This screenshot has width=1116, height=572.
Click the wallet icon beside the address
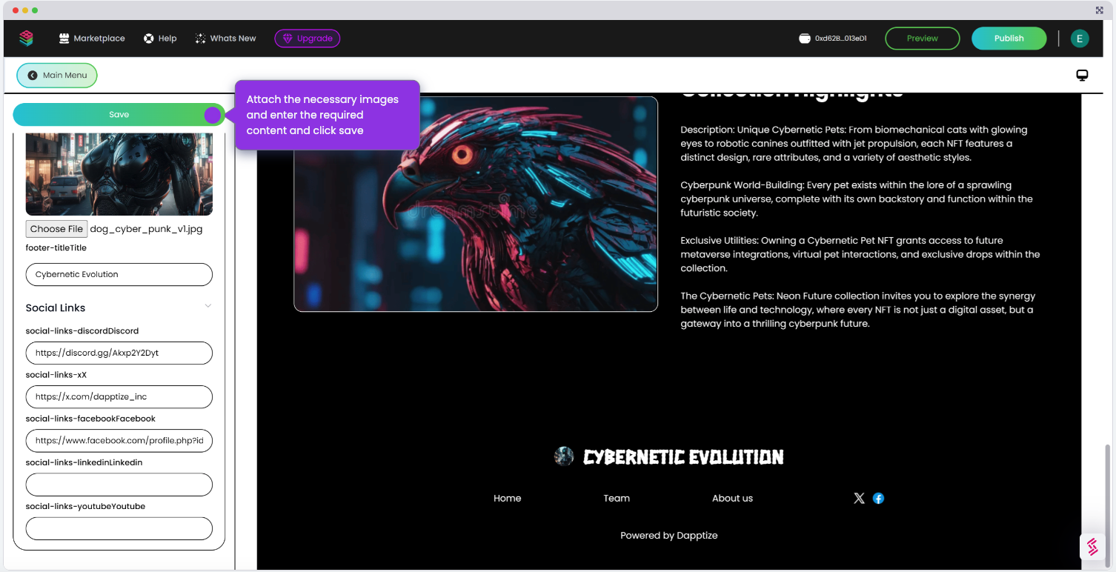point(805,38)
